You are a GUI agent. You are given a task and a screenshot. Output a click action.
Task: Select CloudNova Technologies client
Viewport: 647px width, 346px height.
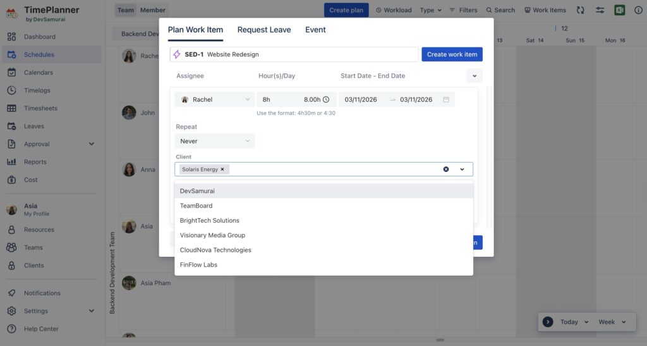(324, 250)
